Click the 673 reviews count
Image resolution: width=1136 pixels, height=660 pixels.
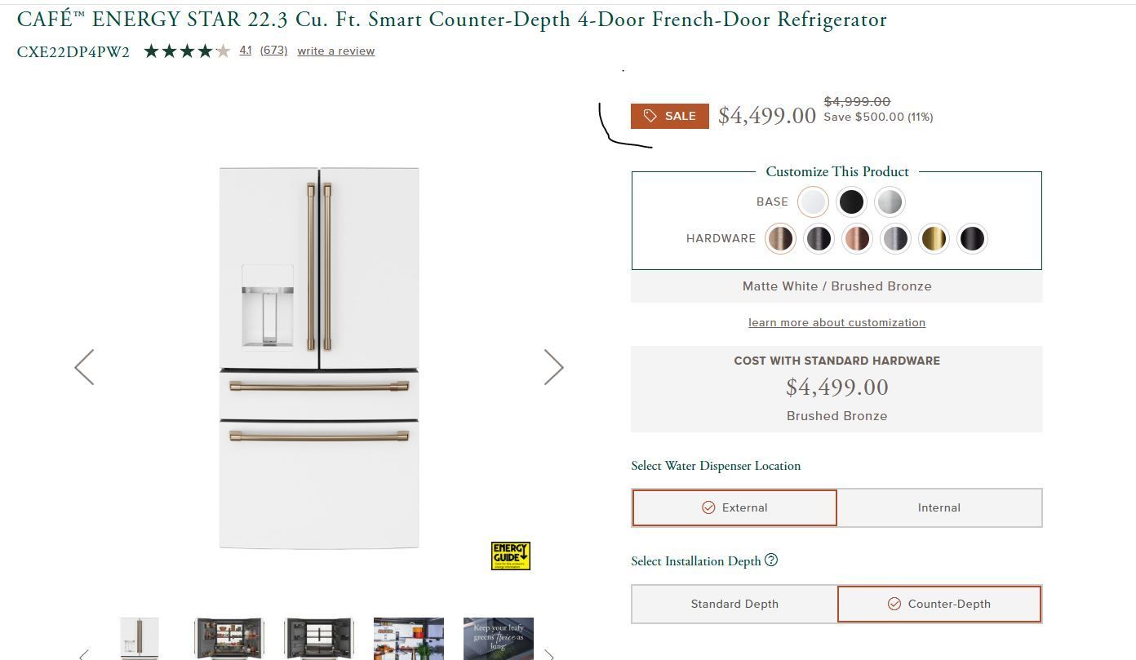(273, 51)
